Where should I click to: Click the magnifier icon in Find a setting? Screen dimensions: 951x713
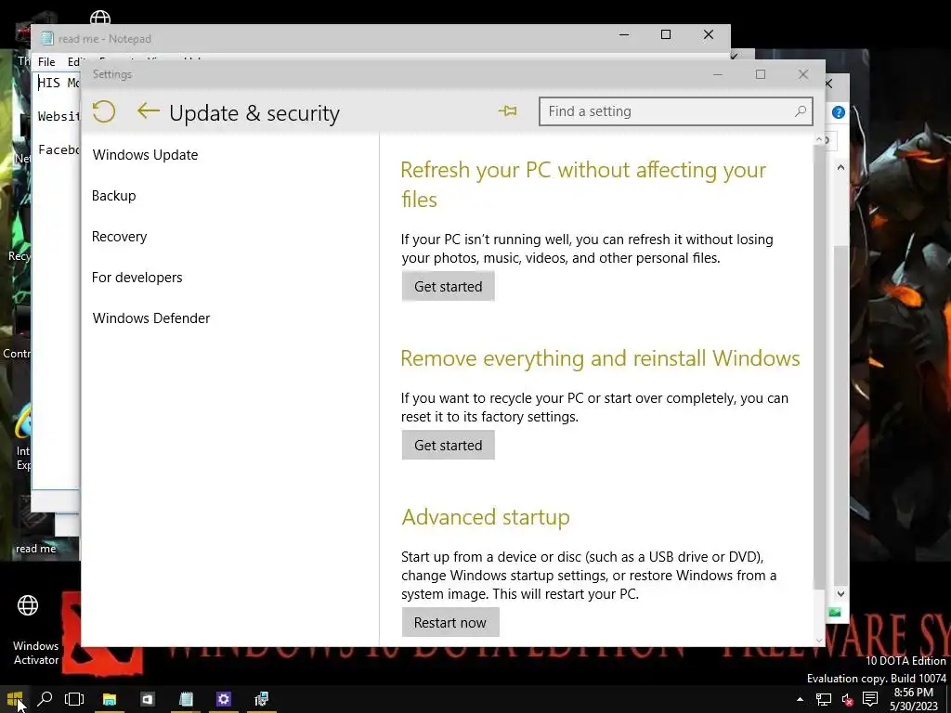tap(801, 111)
